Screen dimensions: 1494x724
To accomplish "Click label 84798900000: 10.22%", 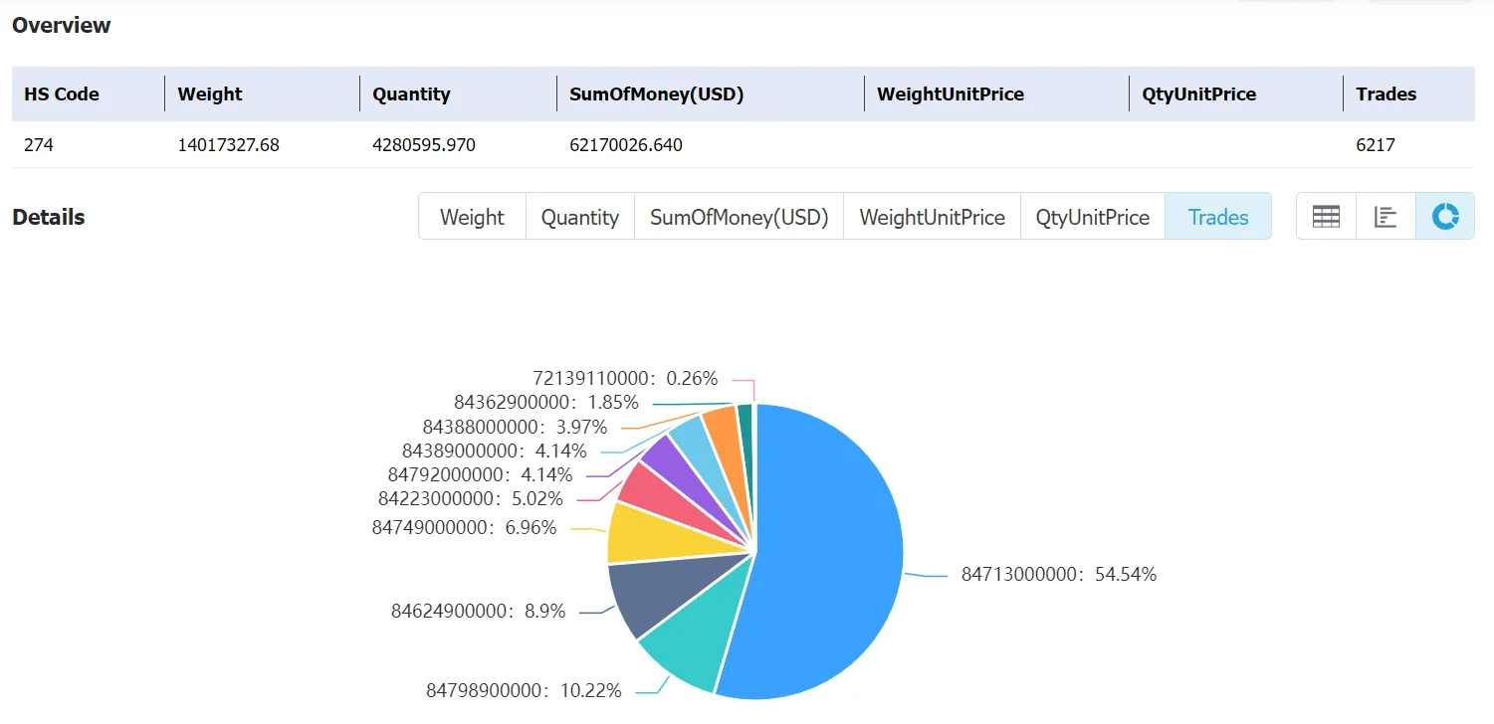I will 525,690.
